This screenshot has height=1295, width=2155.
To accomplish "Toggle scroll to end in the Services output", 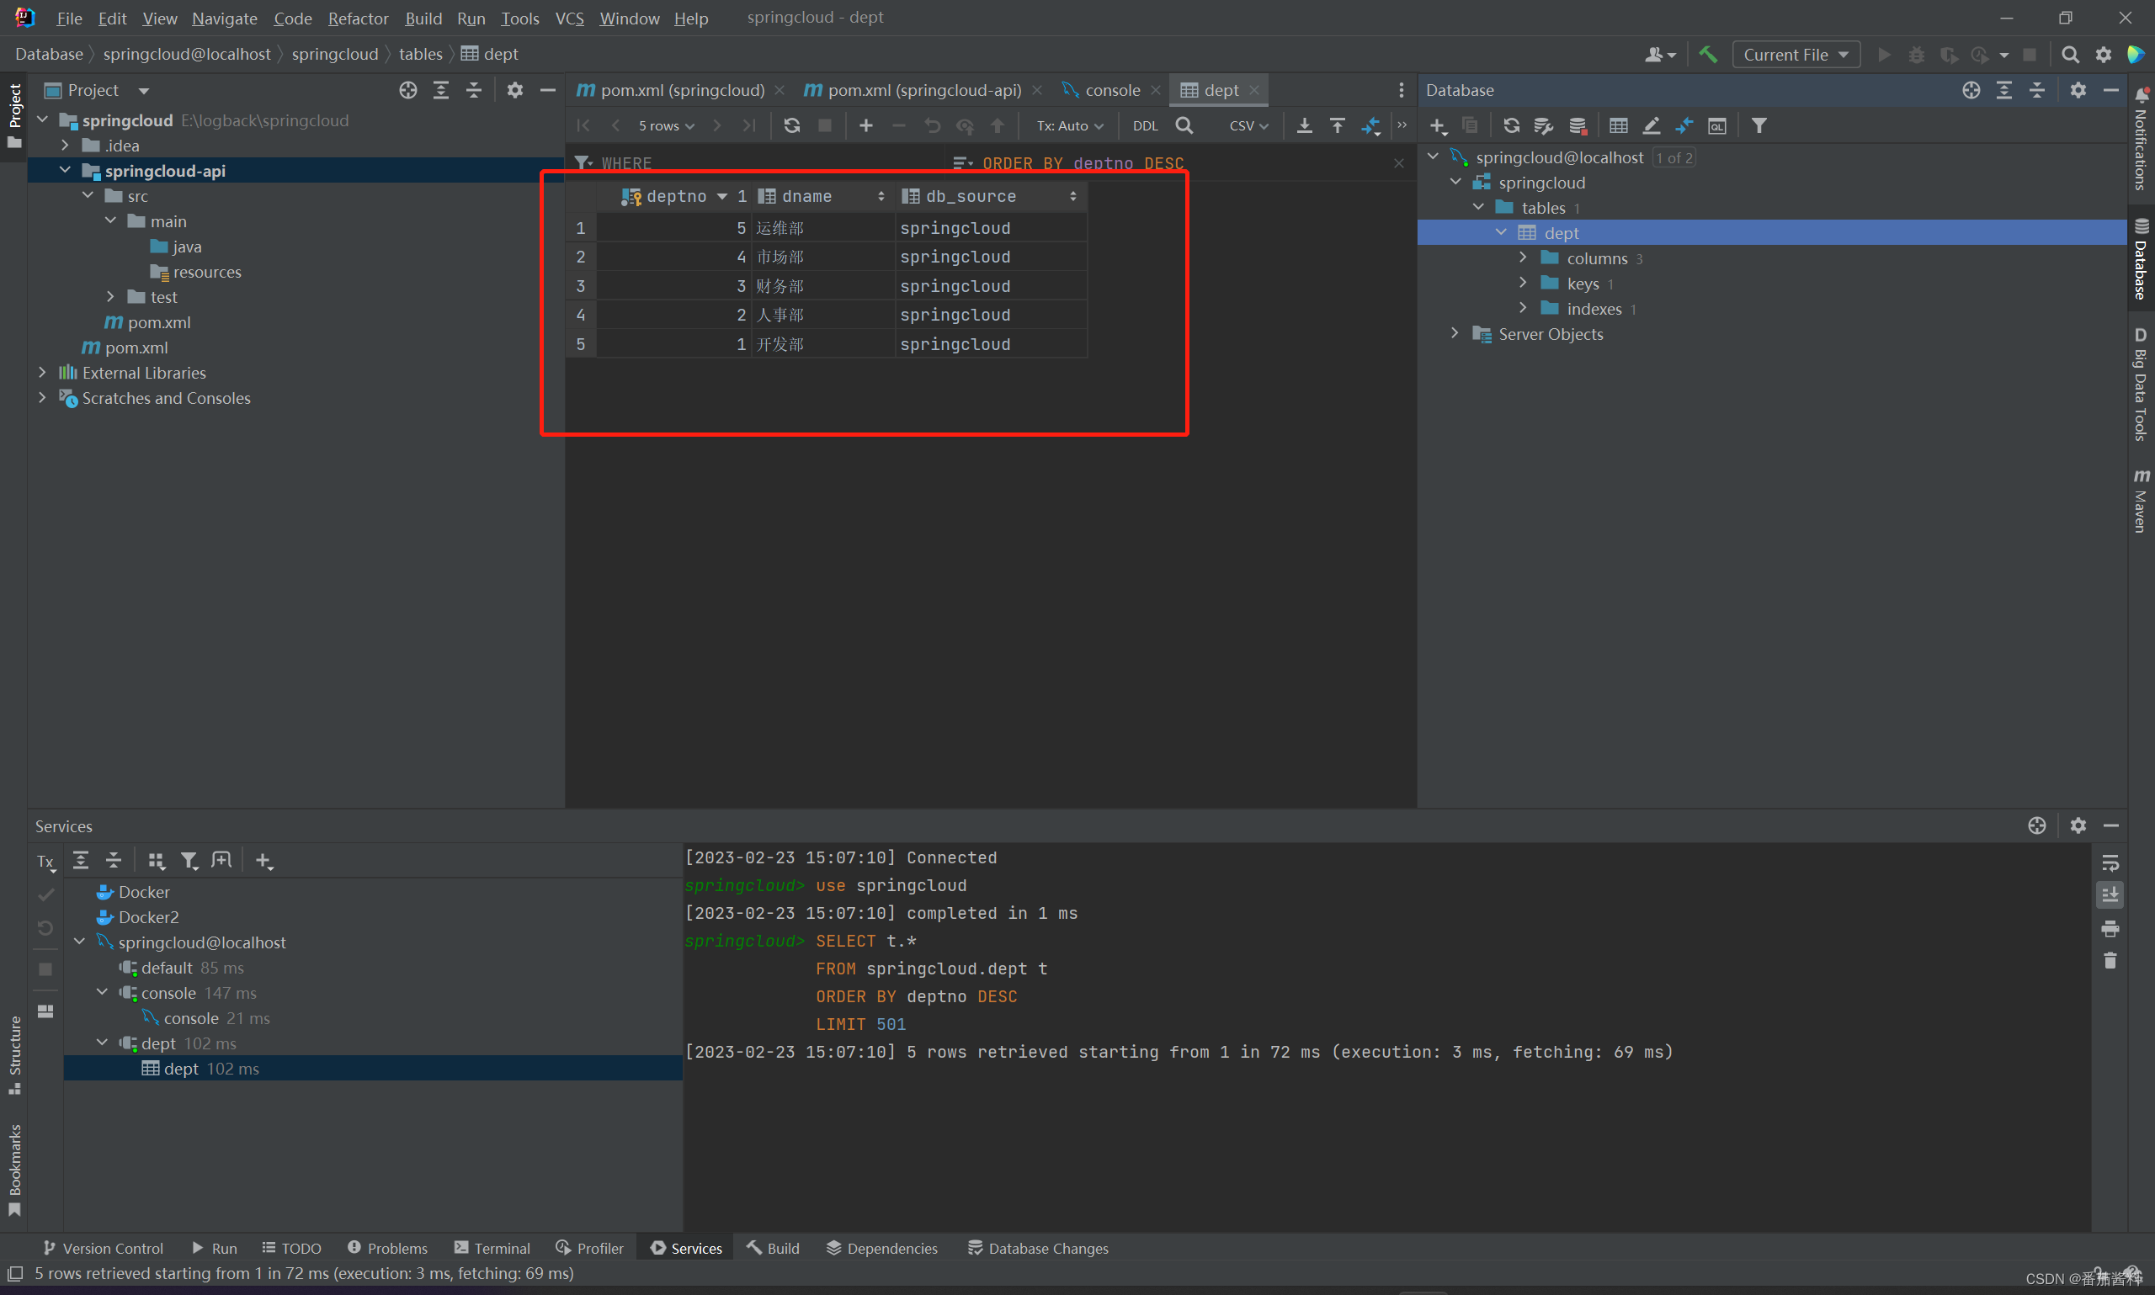I will [2110, 895].
